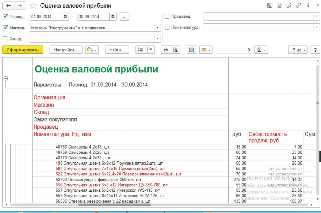Open the Магазин dropdown list
Image resolution: width=321 pixels, height=213 pixels.
click(158, 28)
